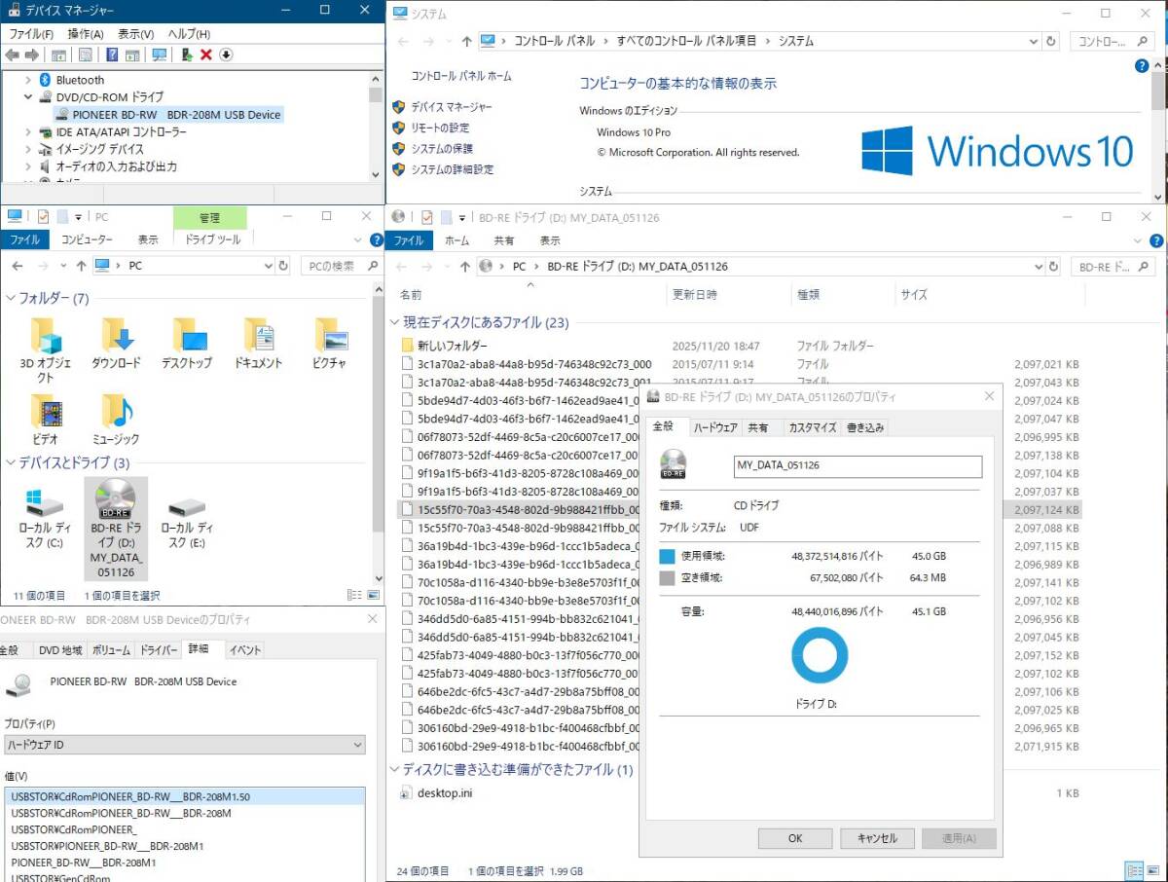Click the gray 空き領域 color square

667,578
